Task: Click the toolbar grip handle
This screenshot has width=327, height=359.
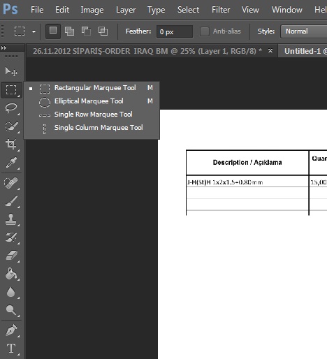Action: click(11, 56)
